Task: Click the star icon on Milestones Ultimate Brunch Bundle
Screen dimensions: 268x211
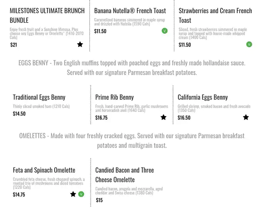Action: (80, 44)
